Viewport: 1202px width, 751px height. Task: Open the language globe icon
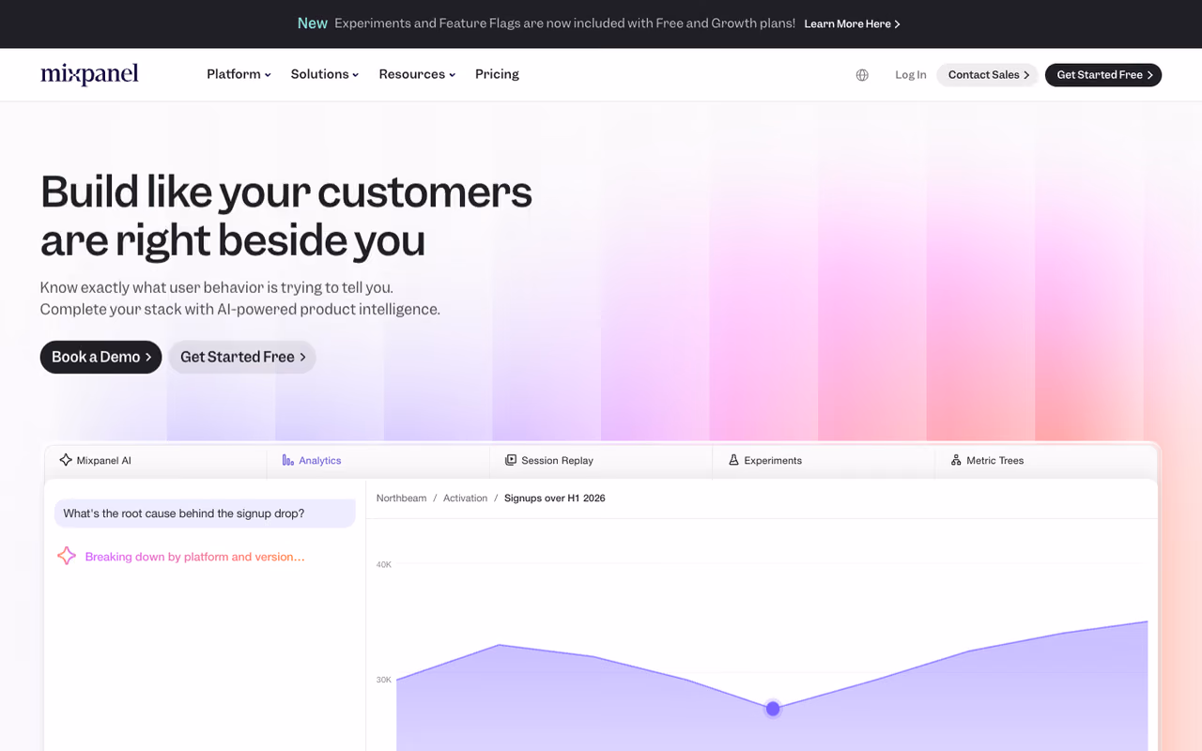(x=862, y=75)
